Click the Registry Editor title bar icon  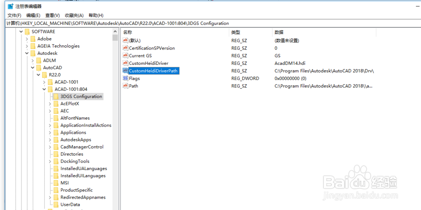11,6
